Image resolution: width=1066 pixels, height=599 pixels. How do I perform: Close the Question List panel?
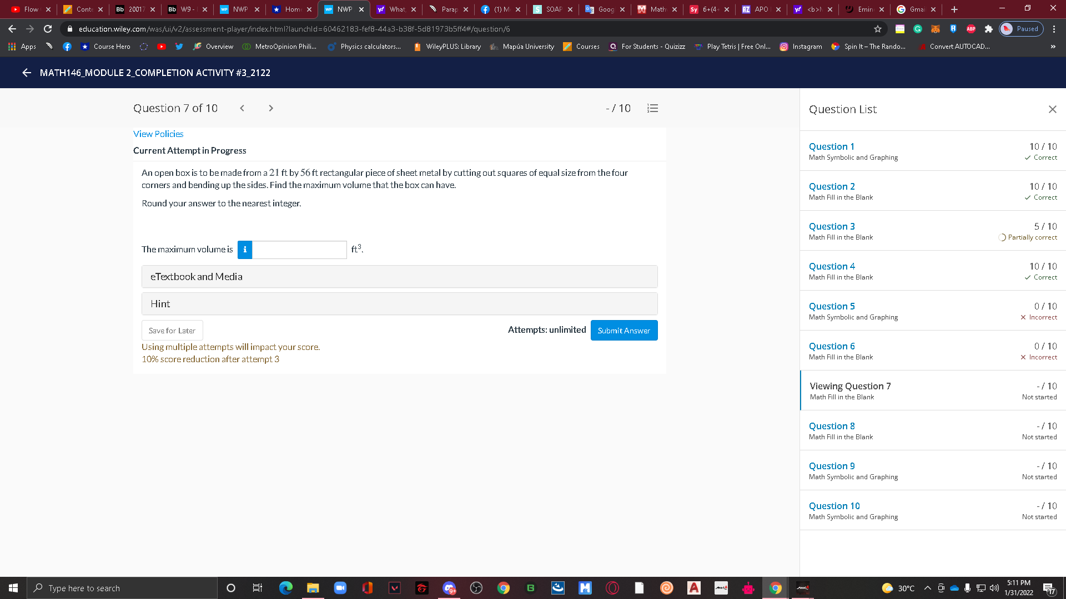pos(1052,109)
